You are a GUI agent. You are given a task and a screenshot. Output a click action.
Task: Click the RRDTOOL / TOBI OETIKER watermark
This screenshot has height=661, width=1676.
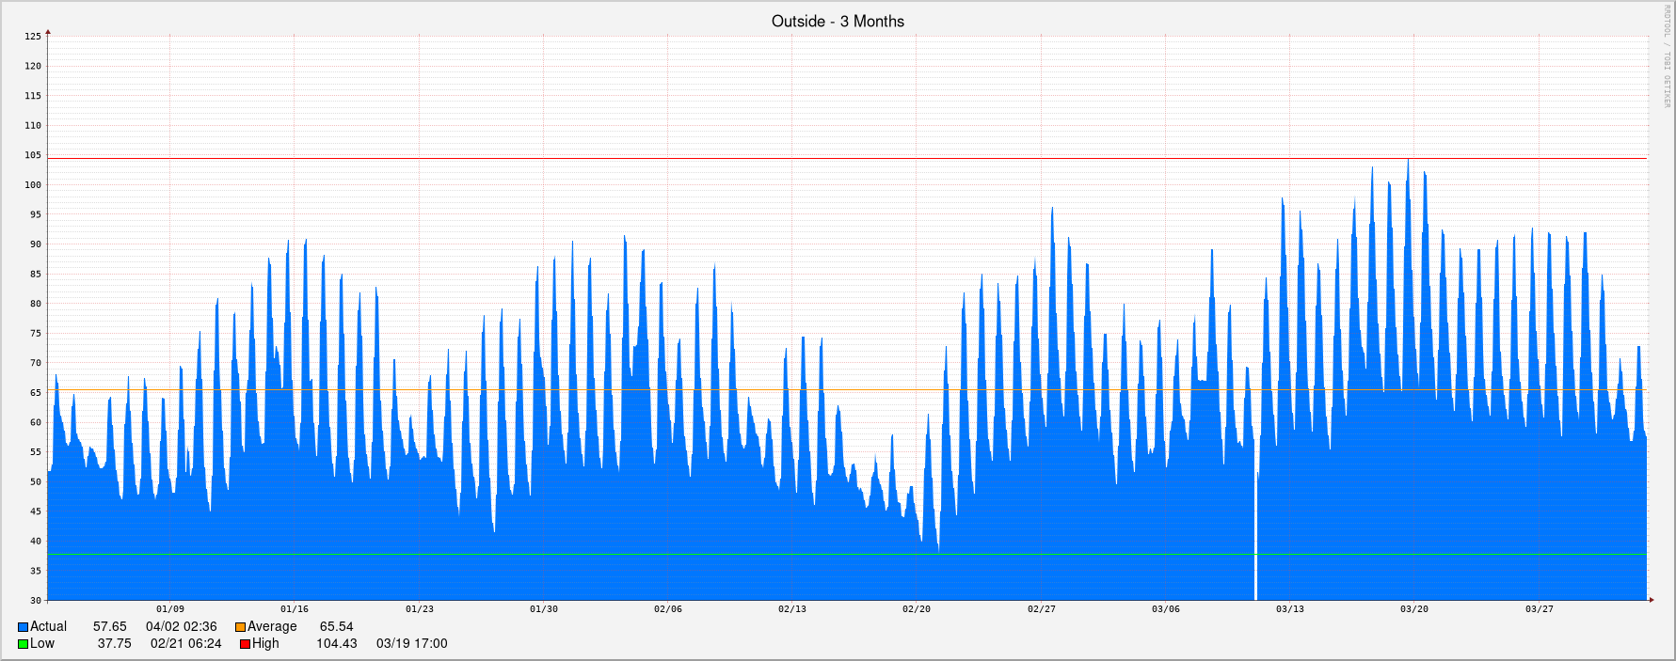click(x=1665, y=56)
